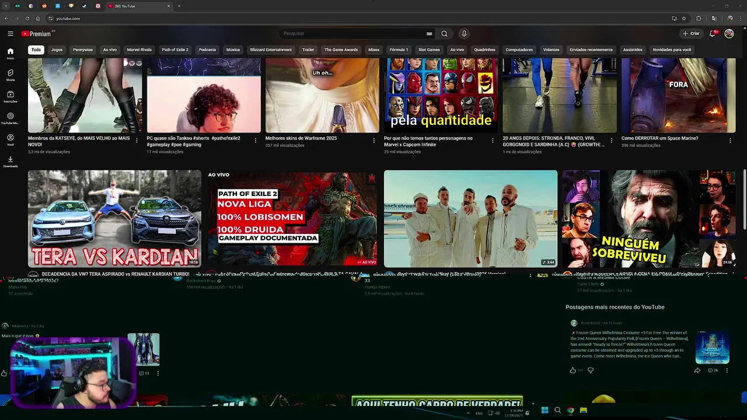Open the notifications bell

pos(713,34)
